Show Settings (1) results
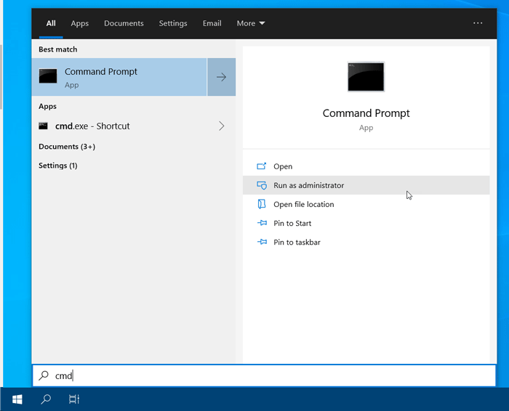509x411 pixels. [x=57, y=166]
